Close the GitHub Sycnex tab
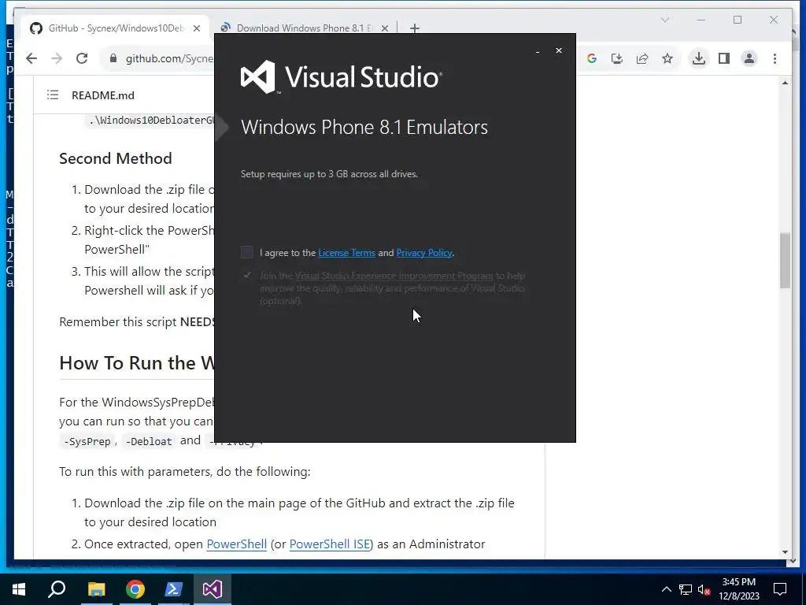806x605 pixels. 197,28
